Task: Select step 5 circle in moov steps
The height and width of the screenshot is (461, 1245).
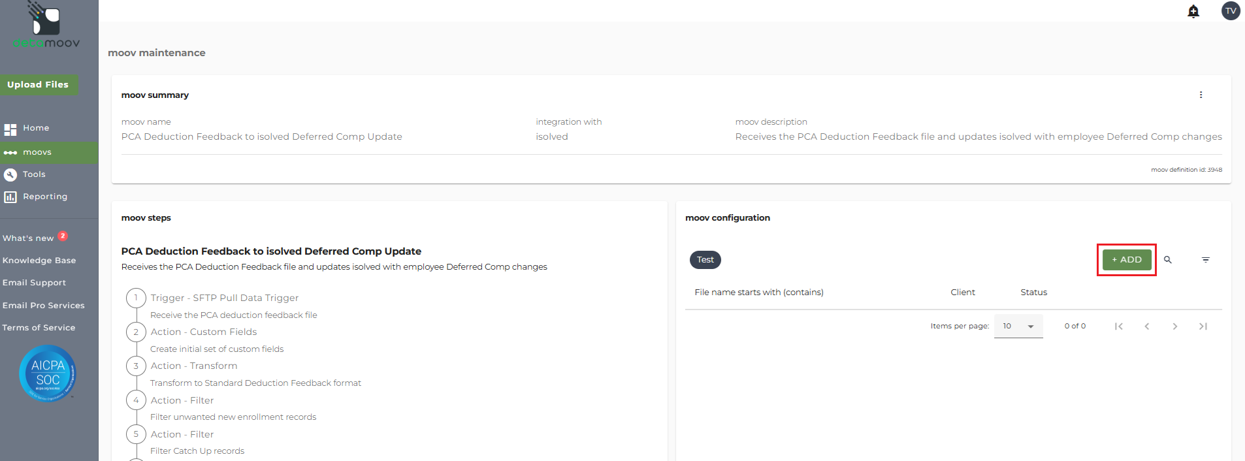Action: click(x=136, y=434)
